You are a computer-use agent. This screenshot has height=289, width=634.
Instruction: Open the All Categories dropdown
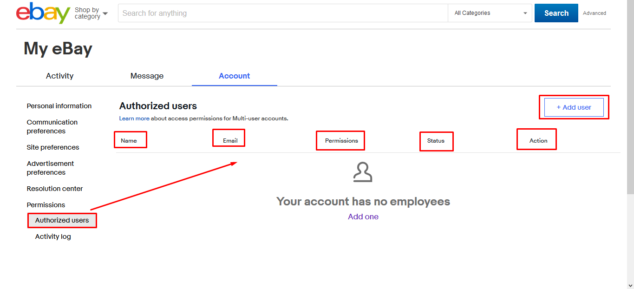pyautogui.click(x=490, y=13)
